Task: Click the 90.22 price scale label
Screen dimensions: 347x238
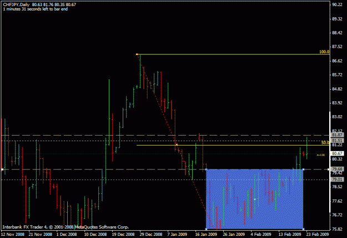Action: click(x=337, y=5)
